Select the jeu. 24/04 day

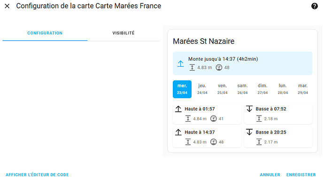[x=202, y=89]
